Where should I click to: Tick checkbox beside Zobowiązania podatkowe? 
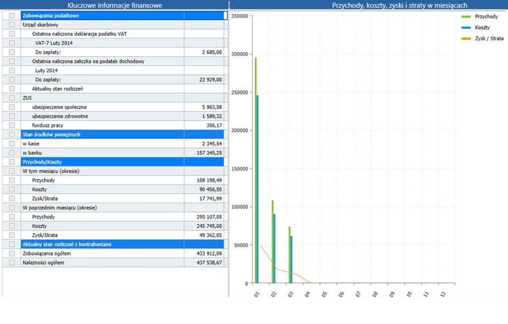12,15
